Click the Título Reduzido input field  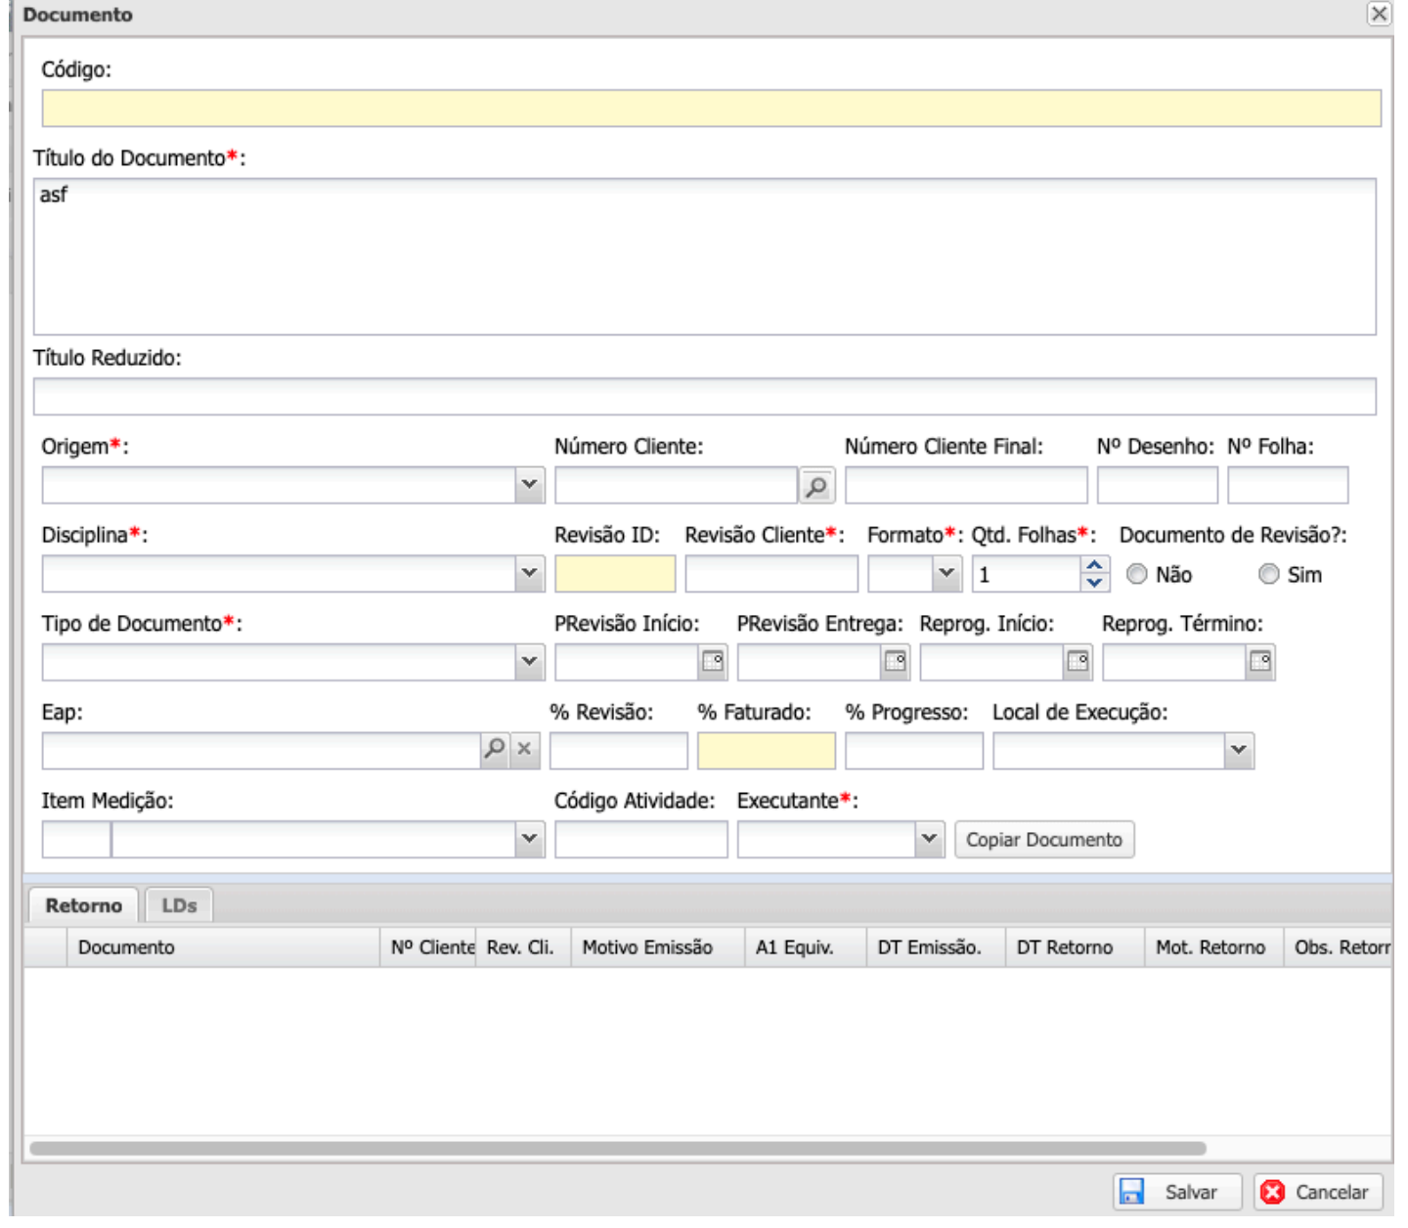(x=704, y=397)
